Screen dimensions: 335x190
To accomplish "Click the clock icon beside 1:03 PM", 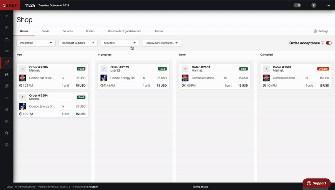I will 21,85.
